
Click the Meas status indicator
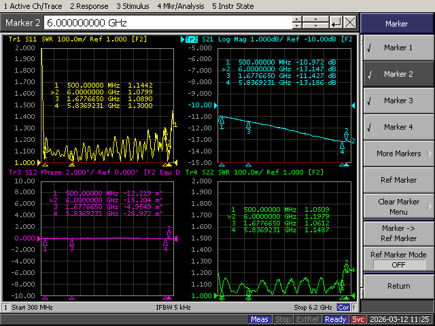point(260,319)
